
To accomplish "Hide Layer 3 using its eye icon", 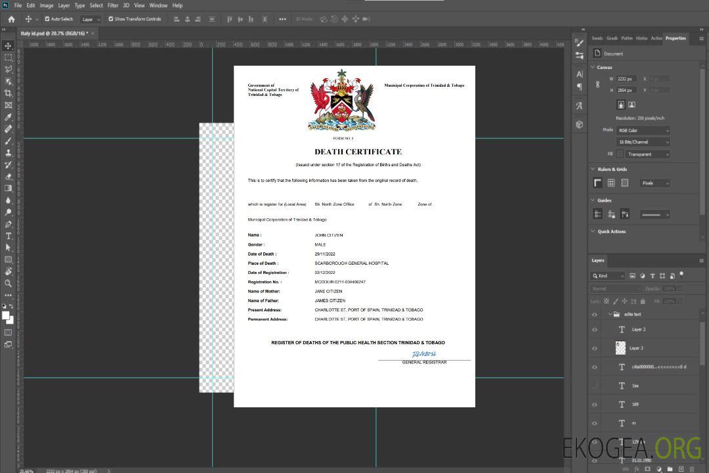I will point(595,349).
